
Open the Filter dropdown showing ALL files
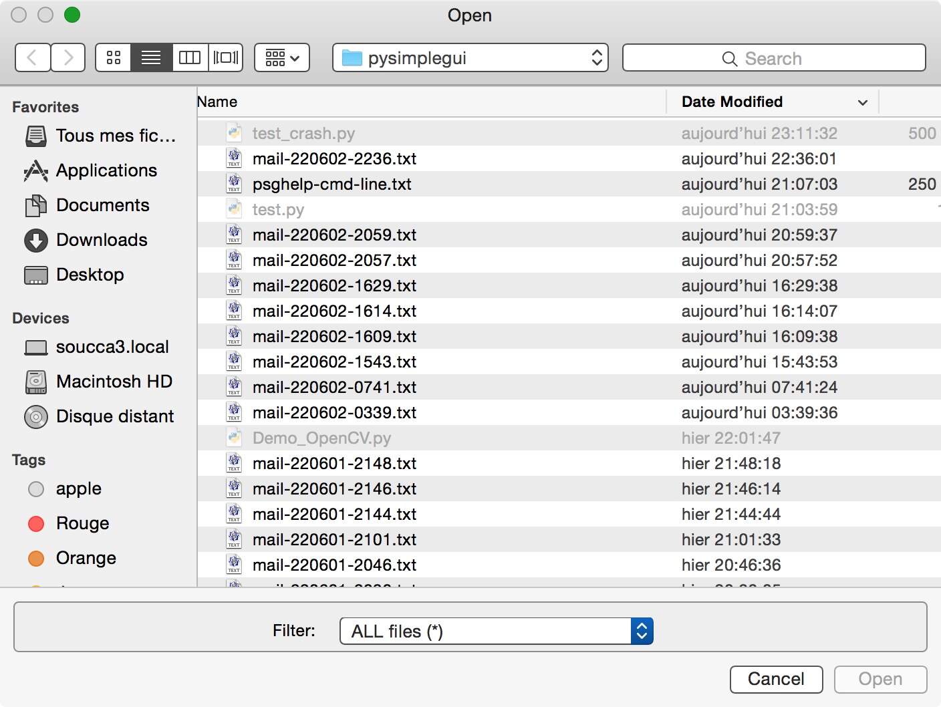click(x=495, y=630)
